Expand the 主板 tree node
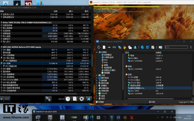This screenshot has width=194, height=121. pyautogui.click(x=97, y=75)
